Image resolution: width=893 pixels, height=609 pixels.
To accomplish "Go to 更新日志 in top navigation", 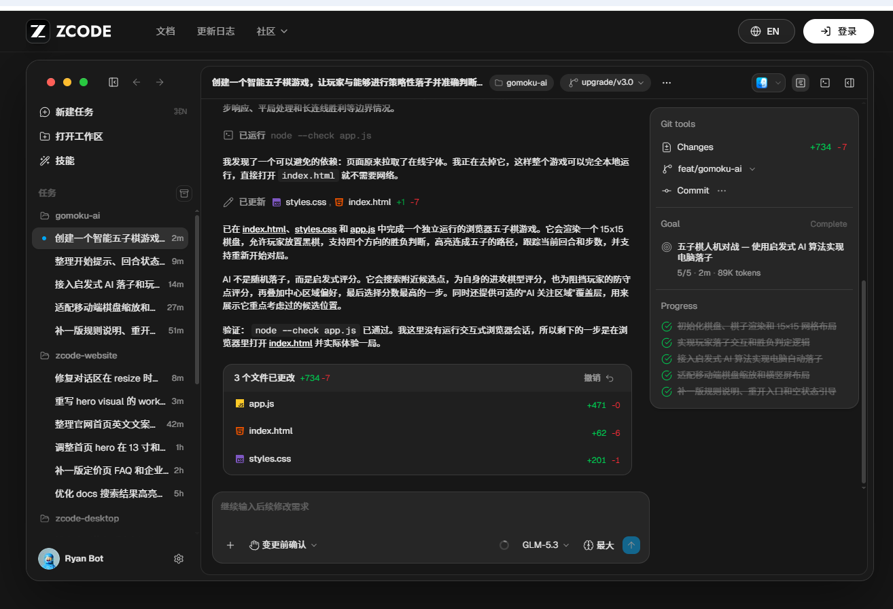I will [x=216, y=31].
